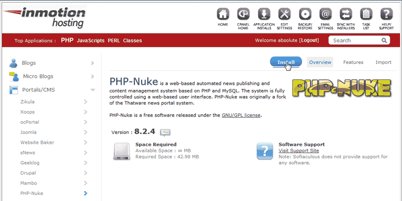402x201 pixels.
Task: Go to cPanel Home icon
Action: click(243, 14)
